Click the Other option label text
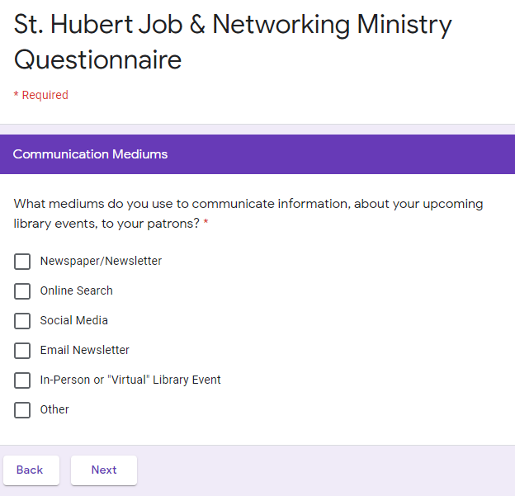Viewport: 515px width, 496px height. point(54,409)
